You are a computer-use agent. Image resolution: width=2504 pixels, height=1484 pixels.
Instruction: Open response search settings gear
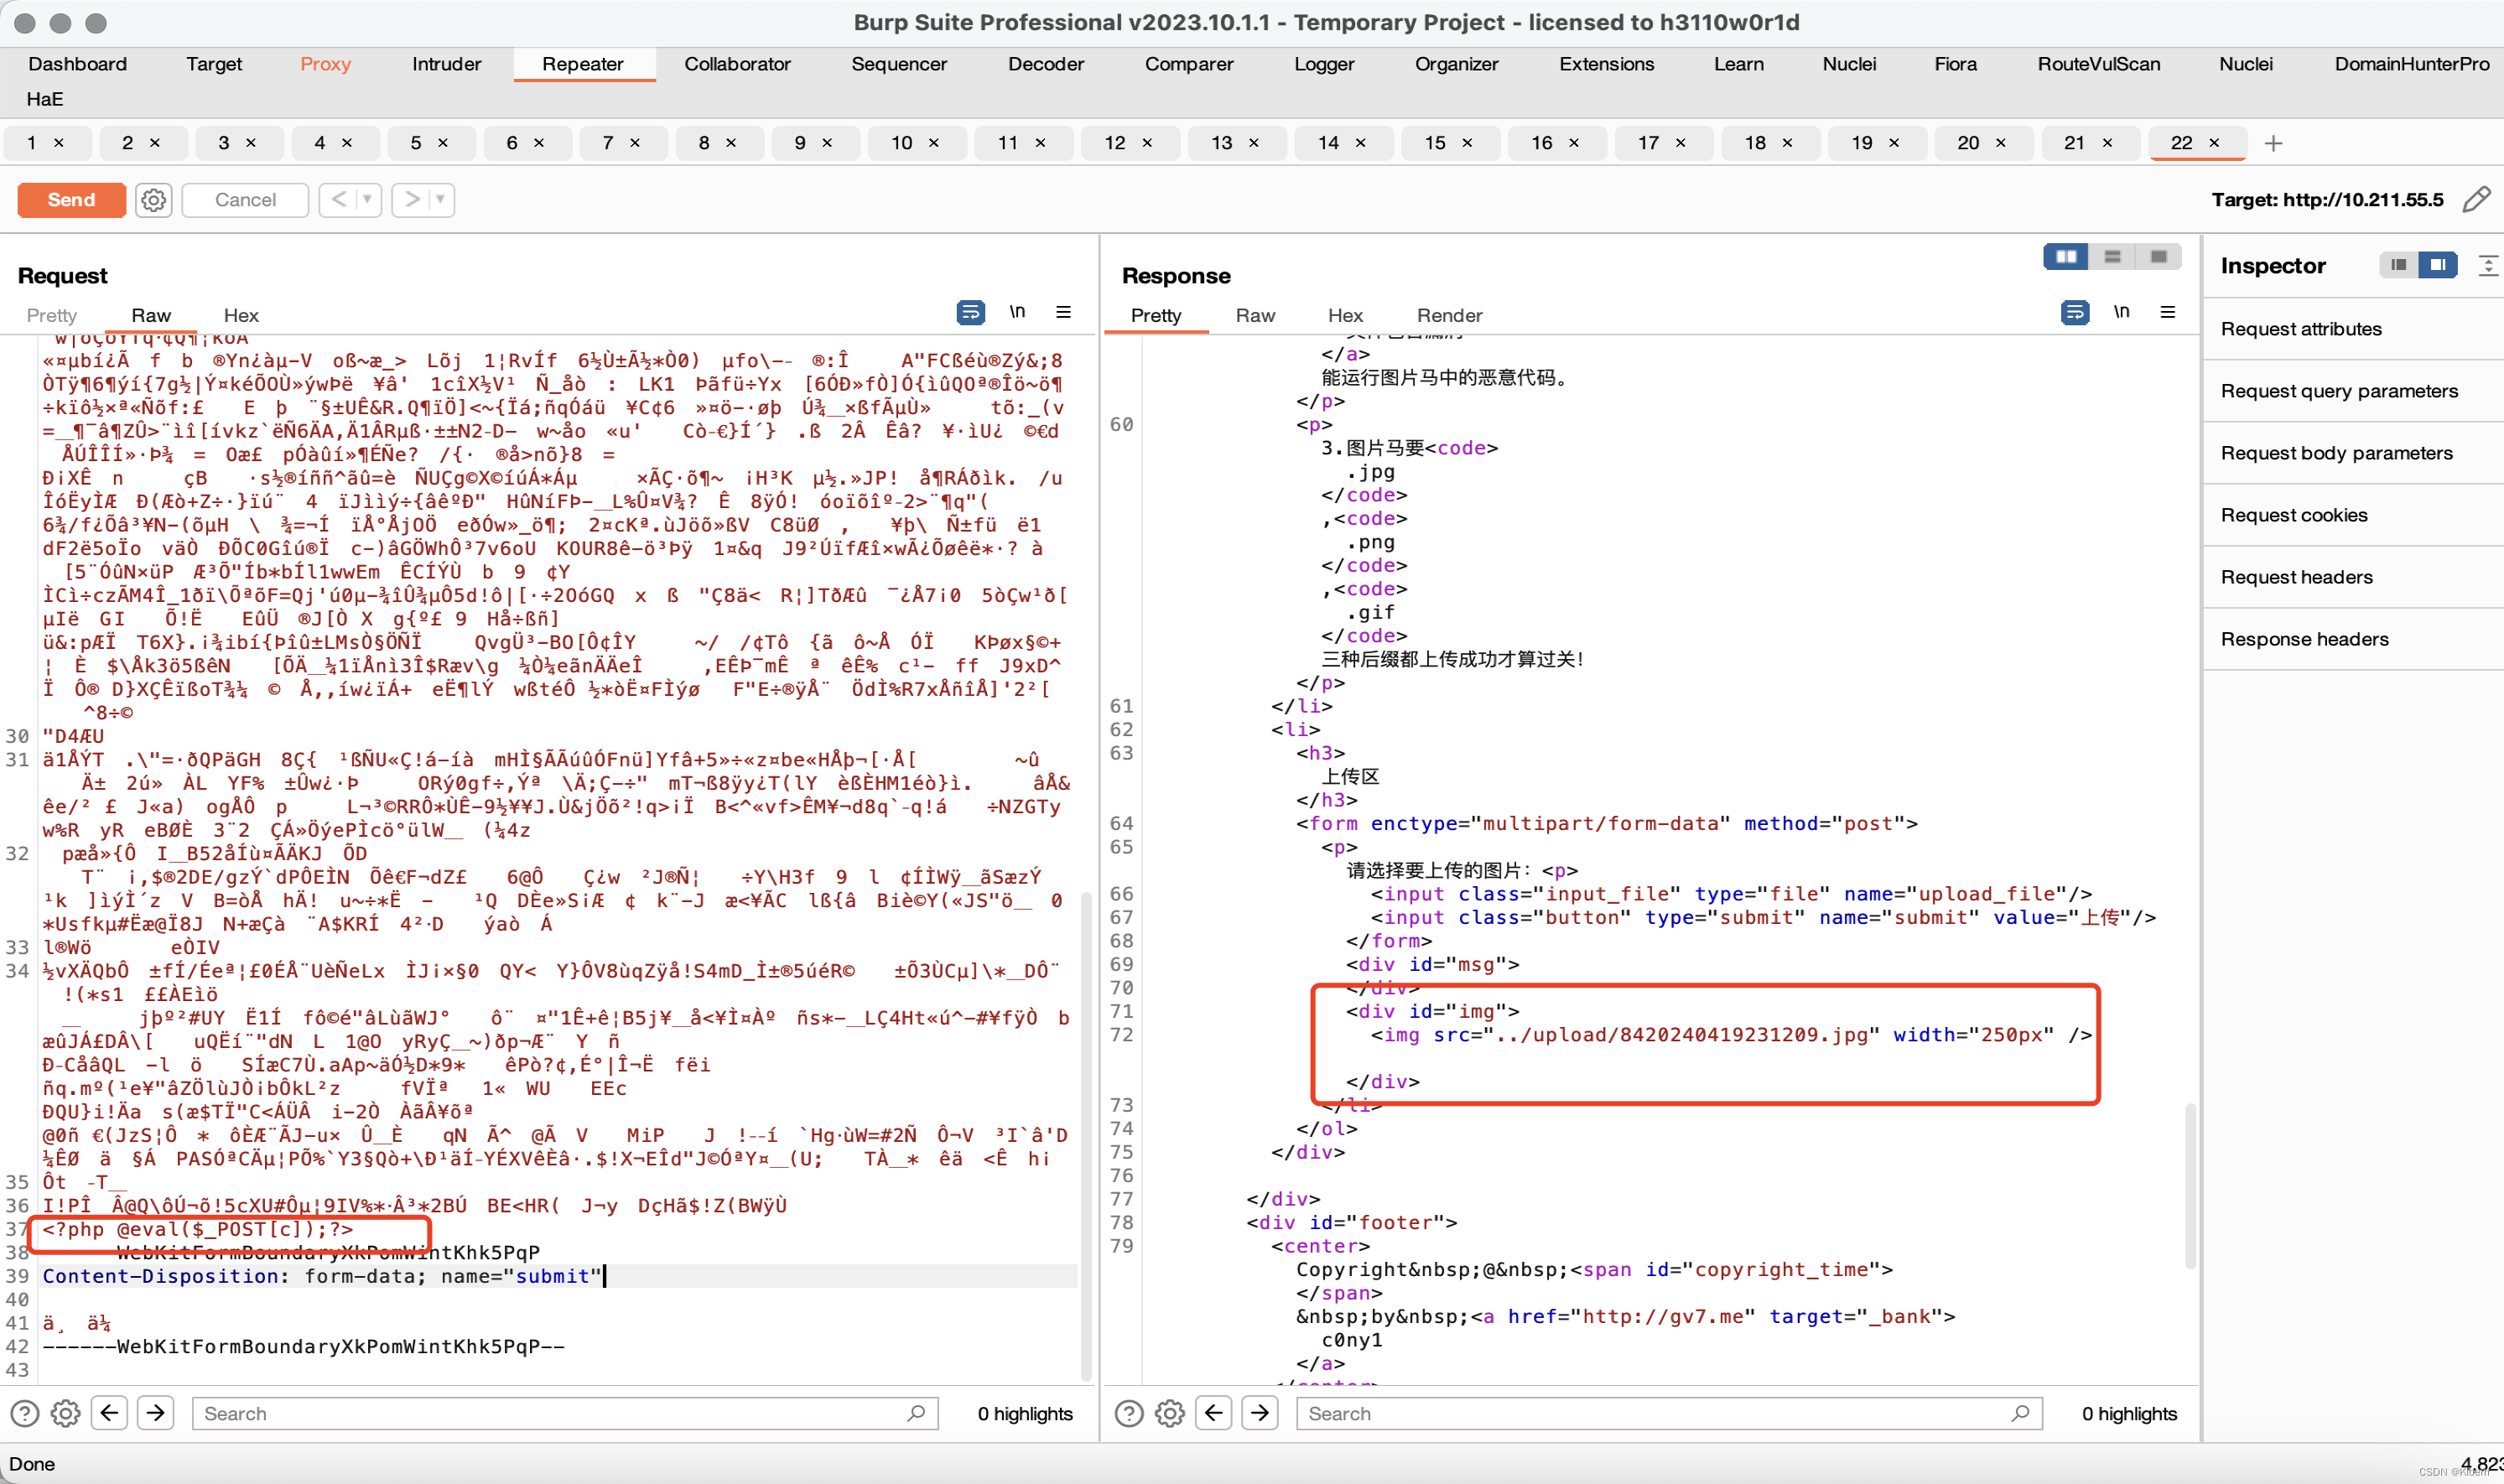pos(1169,1412)
